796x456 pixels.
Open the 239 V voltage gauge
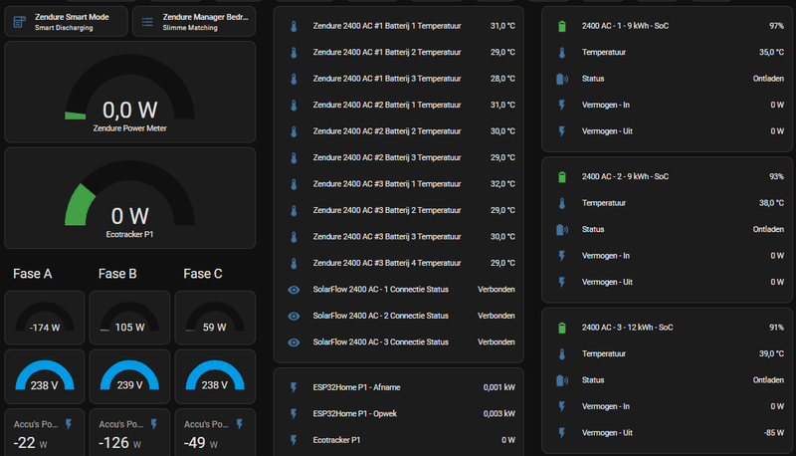tap(129, 376)
